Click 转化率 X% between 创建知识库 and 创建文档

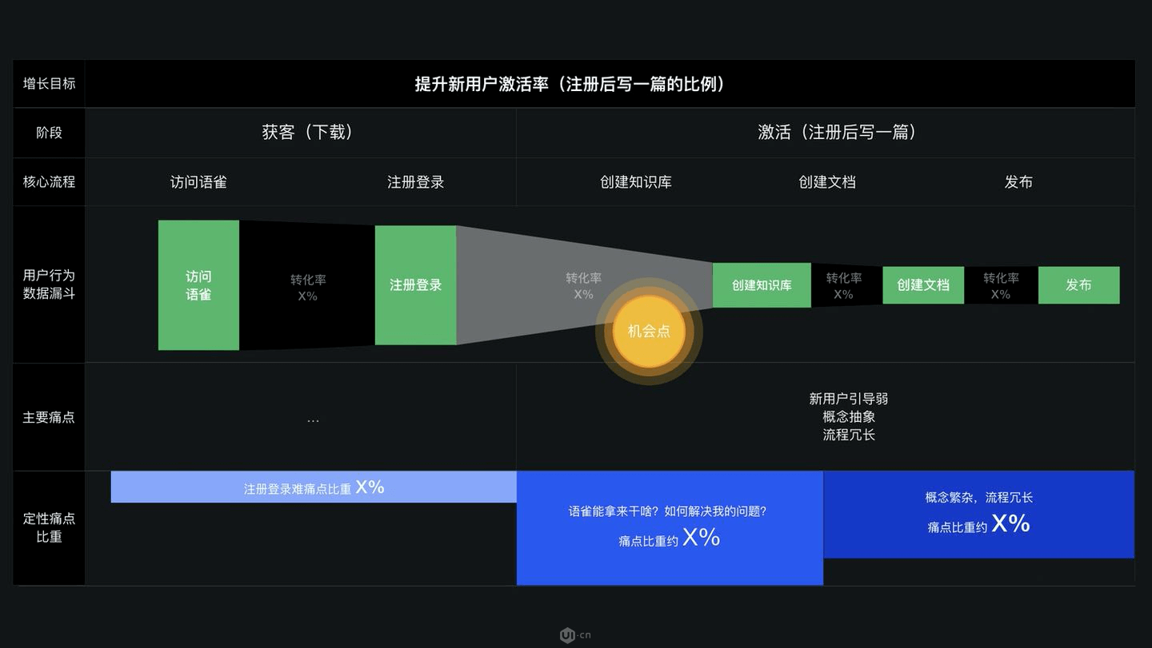(844, 286)
